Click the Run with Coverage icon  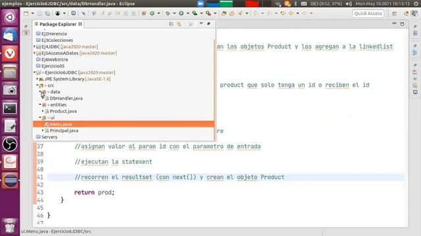pos(195,13)
